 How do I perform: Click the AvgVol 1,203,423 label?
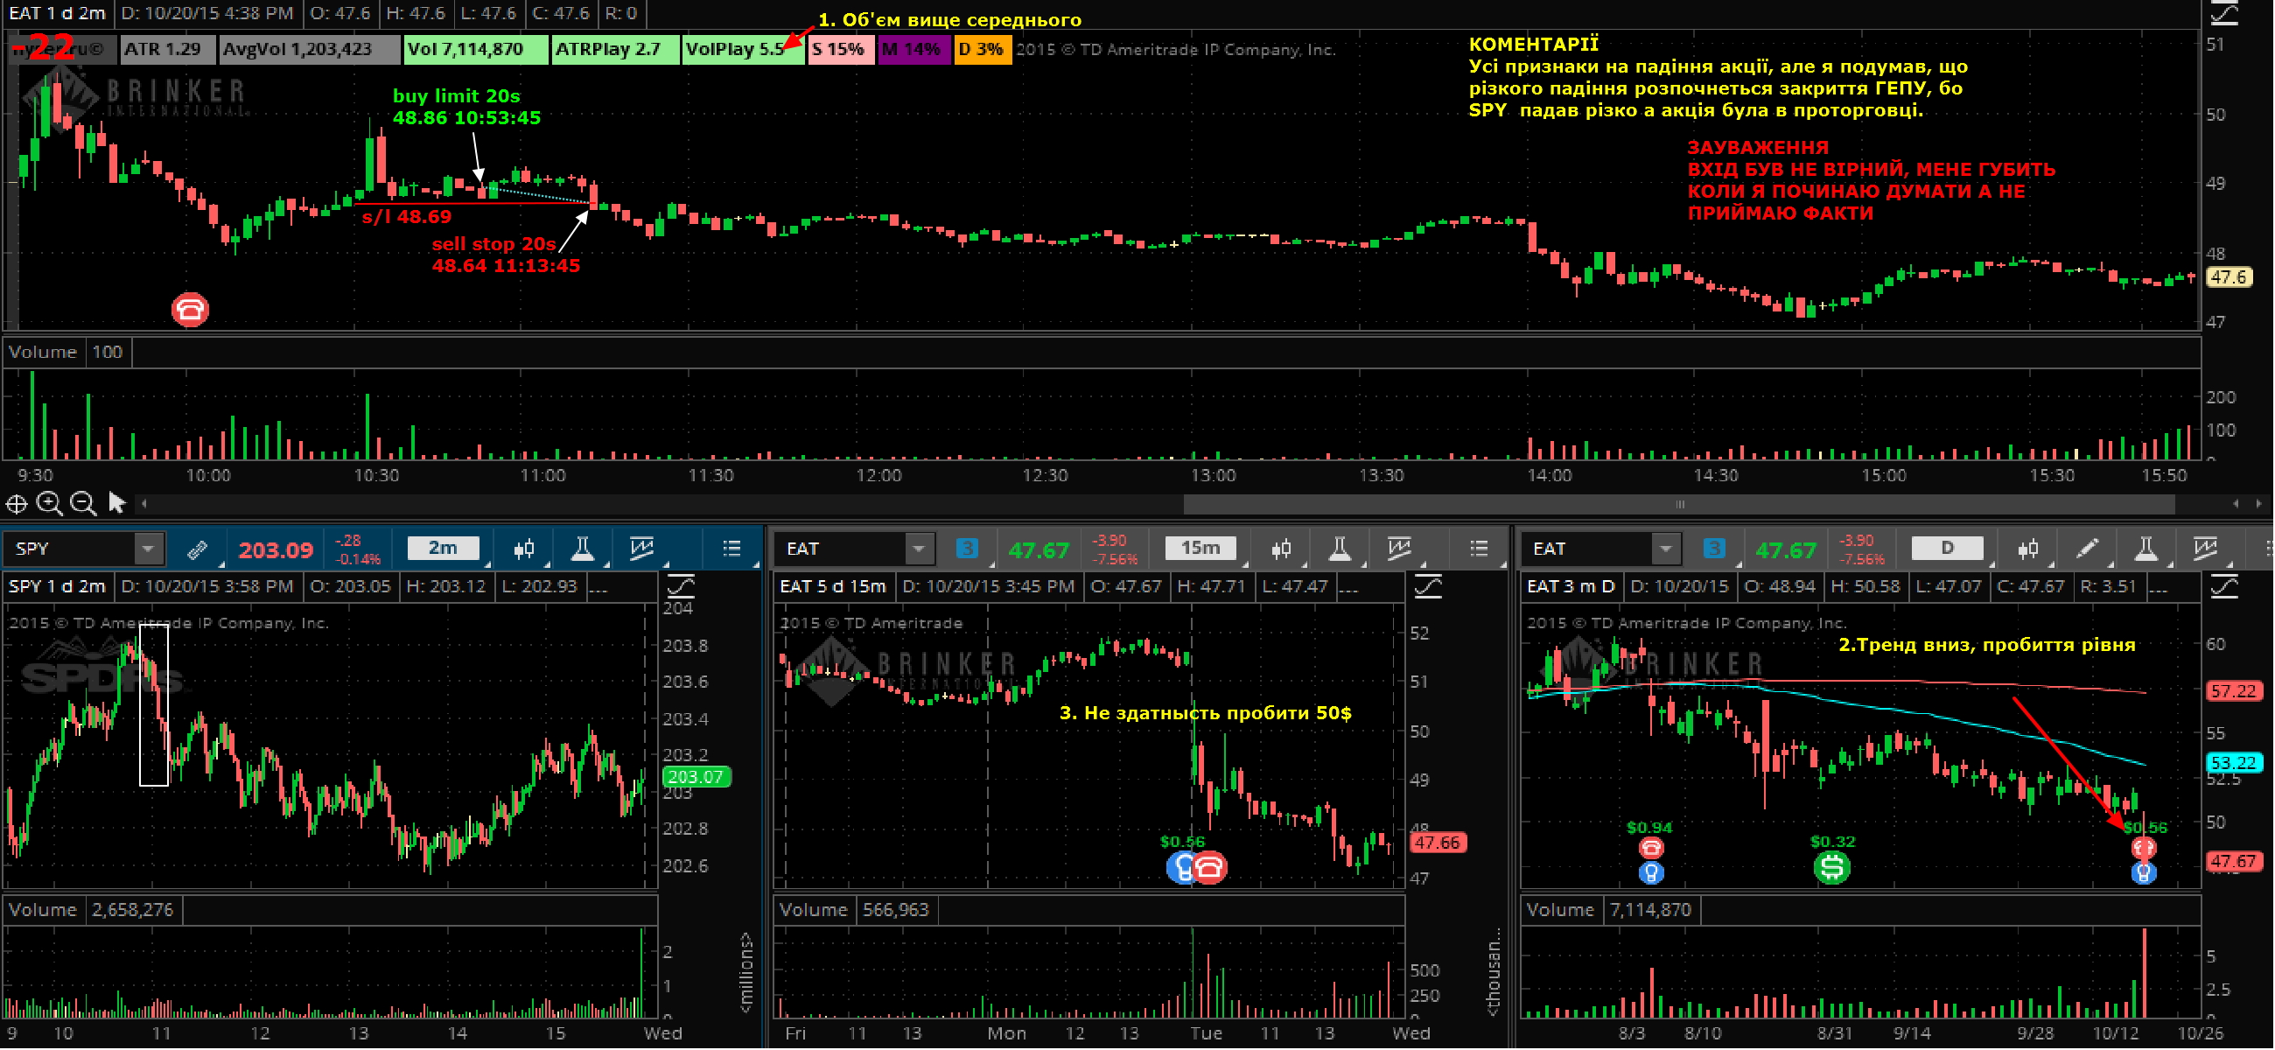pyautogui.click(x=307, y=50)
